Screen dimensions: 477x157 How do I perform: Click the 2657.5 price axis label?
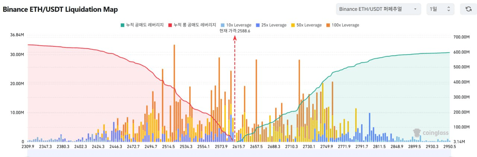pyautogui.click(x=256, y=147)
